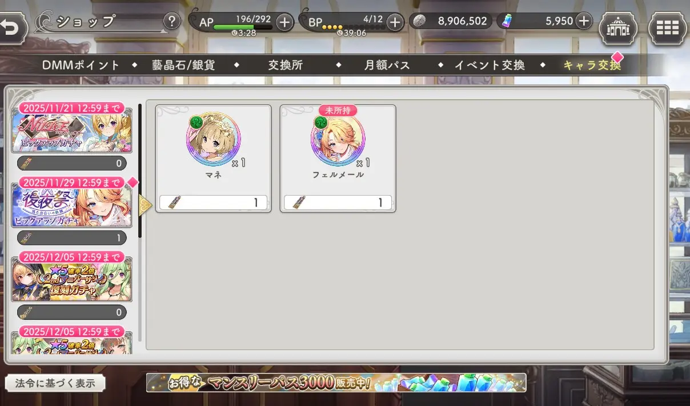Image resolution: width=690 pixels, height=406 pixels.
Task: Select the マネ character exchange card
Action: (x=213, y=159)
